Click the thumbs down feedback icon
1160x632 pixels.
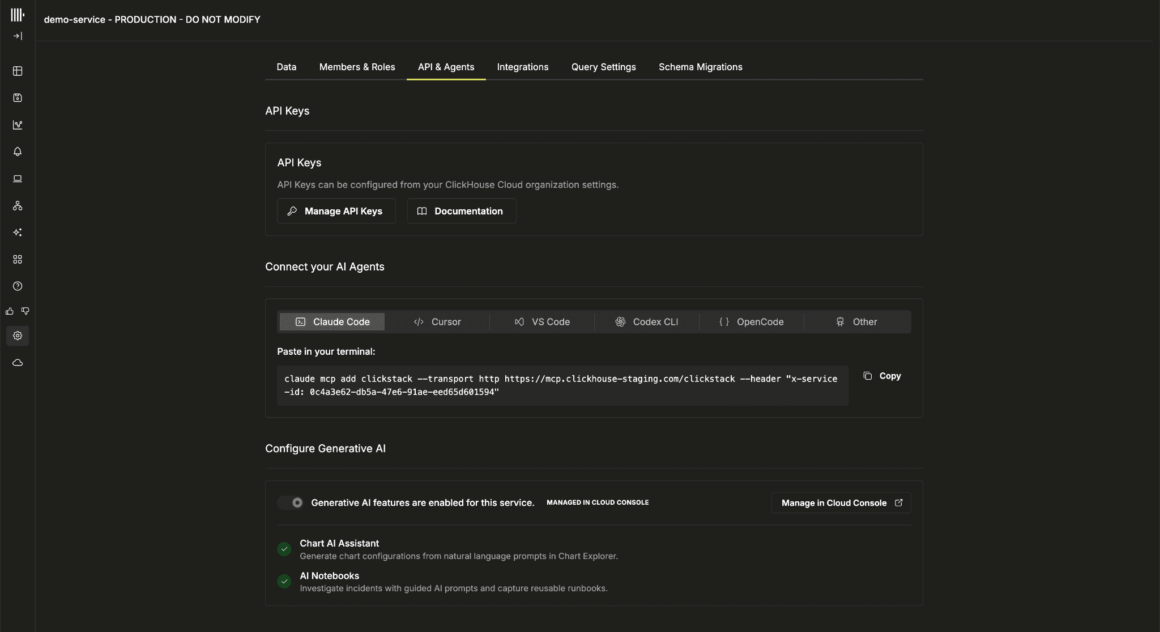coord(25,311)
